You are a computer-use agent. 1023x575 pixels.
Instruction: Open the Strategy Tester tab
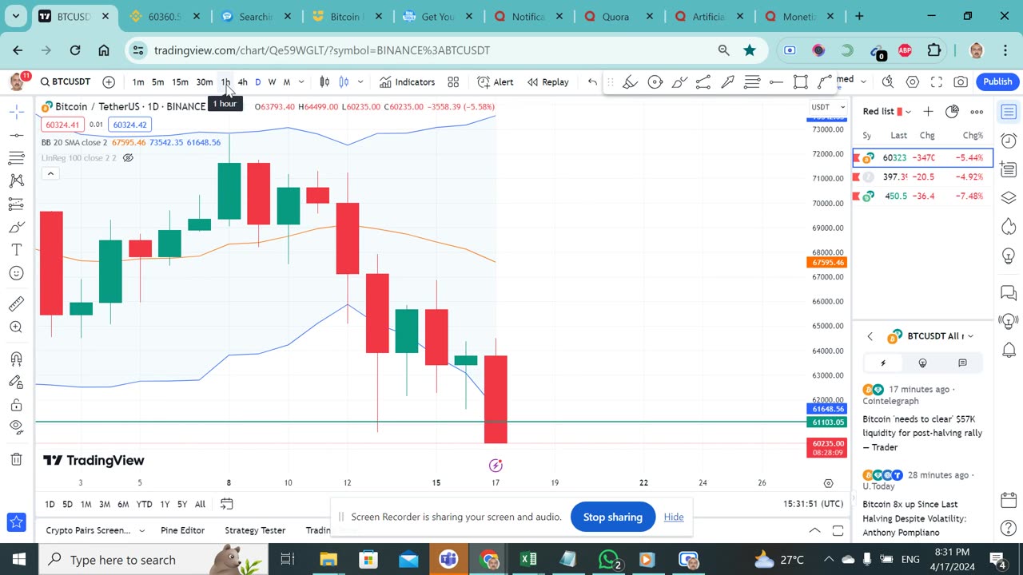pos(255,530)
